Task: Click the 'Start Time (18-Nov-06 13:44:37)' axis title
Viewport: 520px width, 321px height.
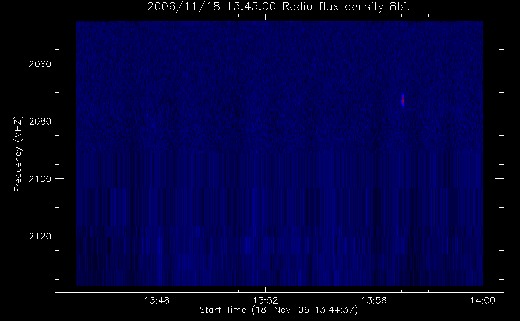Action: point(279,310)
